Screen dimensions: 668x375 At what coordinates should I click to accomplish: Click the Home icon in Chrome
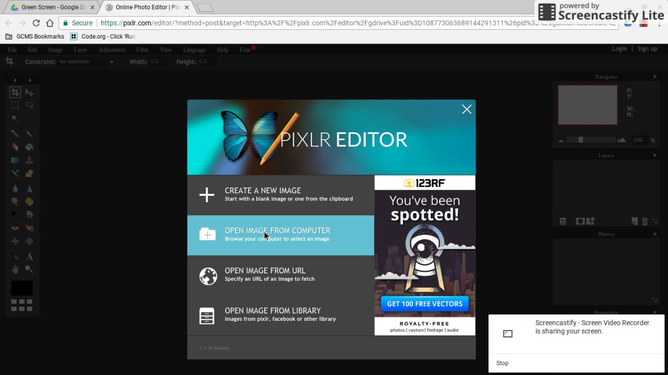click(50, 23)
